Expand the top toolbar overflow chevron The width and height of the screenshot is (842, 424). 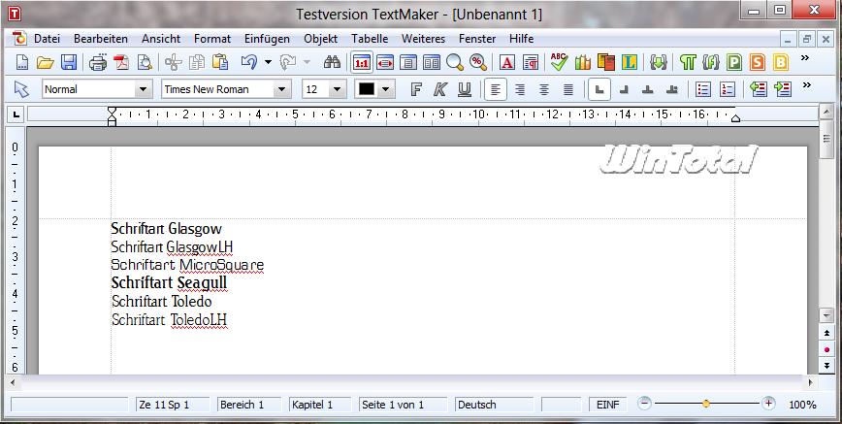click(x=804, y=58)
